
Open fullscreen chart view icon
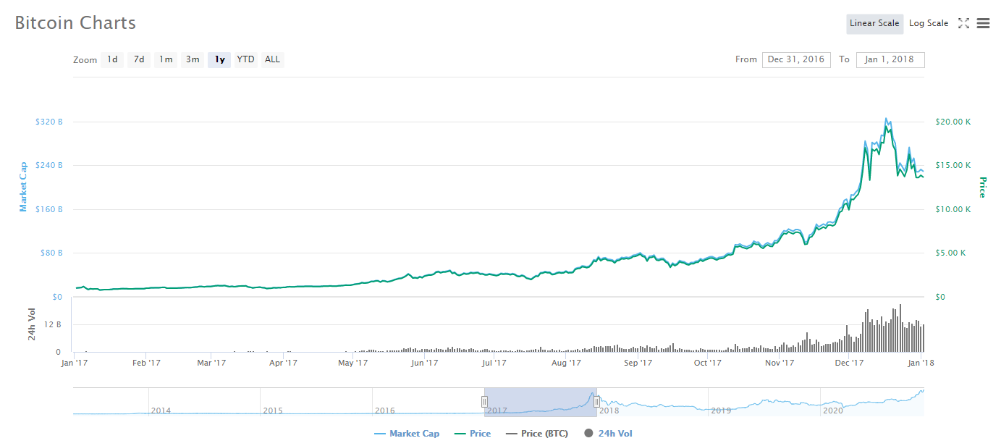[963, 23]
